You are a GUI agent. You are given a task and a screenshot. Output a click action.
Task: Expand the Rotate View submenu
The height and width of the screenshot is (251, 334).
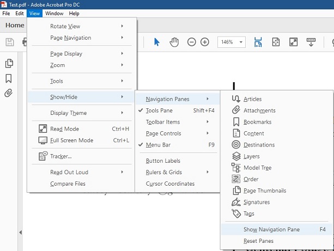point(82,26)
